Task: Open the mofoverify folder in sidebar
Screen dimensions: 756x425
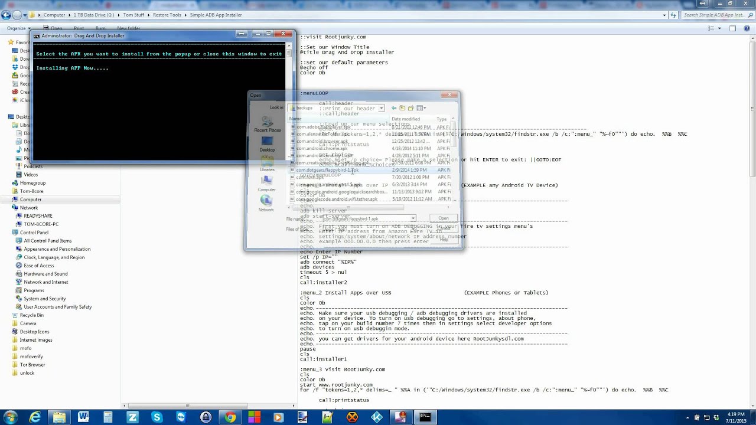Action: coord(31,357)
